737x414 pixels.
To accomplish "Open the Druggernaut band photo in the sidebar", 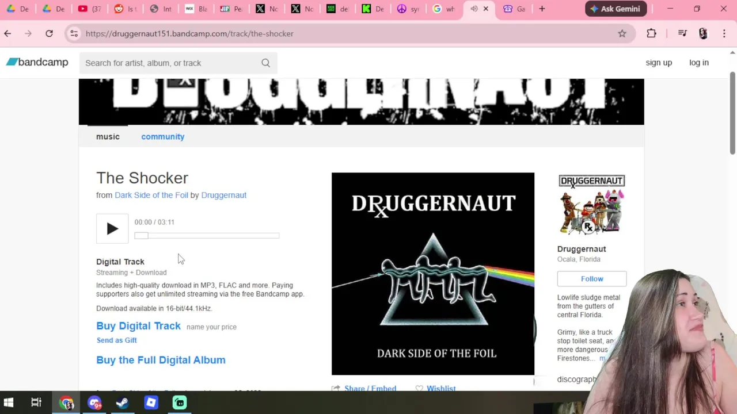I will [591, 205].
